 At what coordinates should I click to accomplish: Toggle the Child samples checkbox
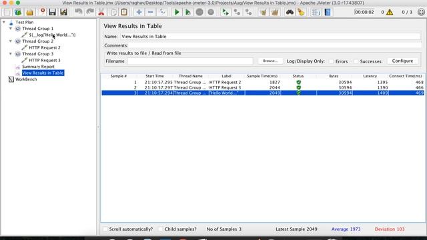point(161,229)
